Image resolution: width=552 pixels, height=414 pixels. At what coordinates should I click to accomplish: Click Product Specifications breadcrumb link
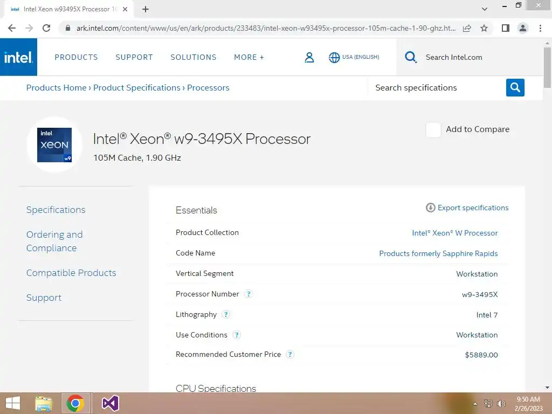tap(136, 88)
